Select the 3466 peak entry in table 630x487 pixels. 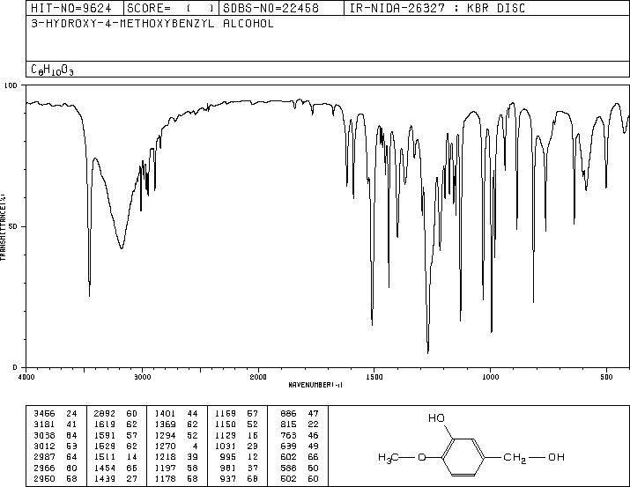click(55, 414)
